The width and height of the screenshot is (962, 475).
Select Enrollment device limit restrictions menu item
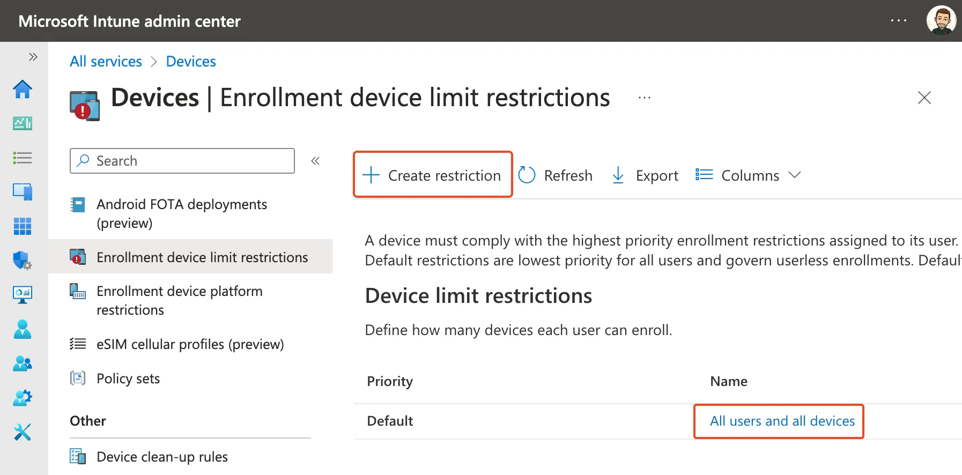pos(190,257)
